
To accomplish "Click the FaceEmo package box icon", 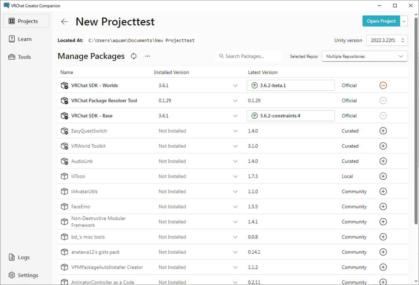I will click(x=64, y=207).
